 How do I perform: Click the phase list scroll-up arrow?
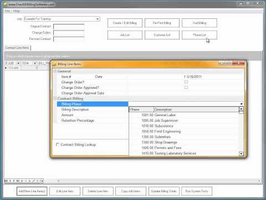coord(241,109)
